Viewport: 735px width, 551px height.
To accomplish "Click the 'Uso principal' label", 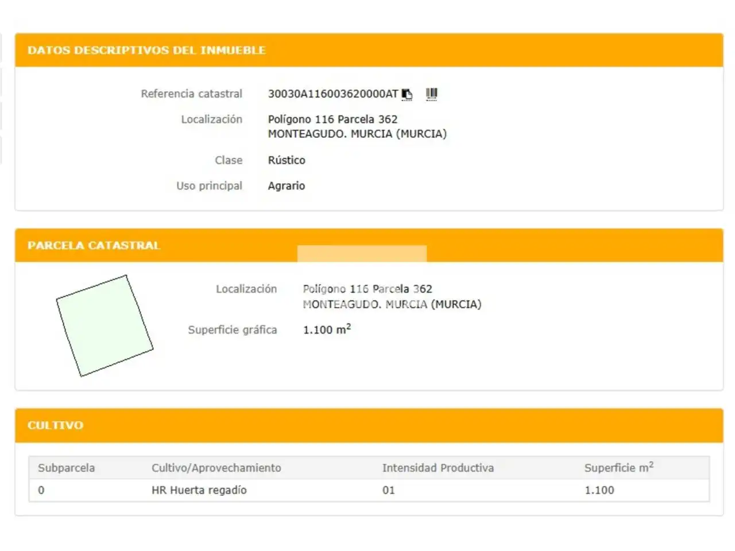I will (210, 186).
